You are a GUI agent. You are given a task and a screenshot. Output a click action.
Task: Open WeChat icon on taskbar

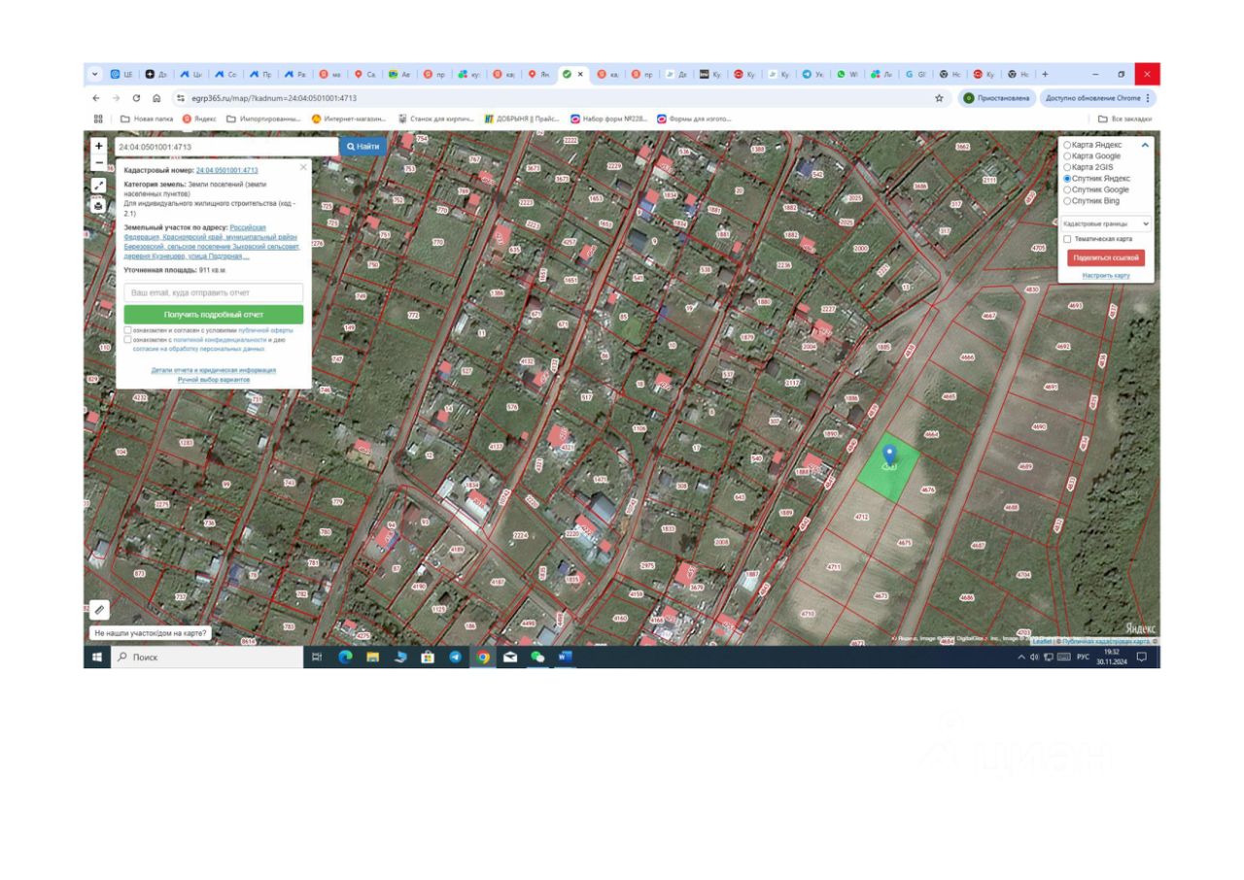tap(537, 658)
